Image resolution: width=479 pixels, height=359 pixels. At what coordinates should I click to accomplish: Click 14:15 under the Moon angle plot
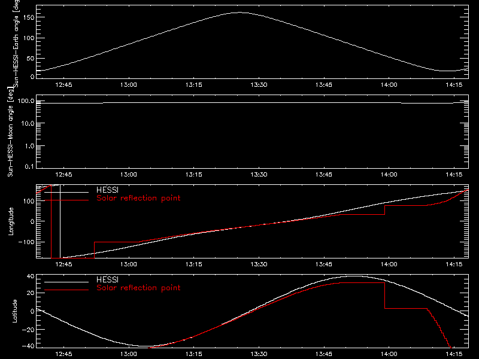tap(454, 175)
